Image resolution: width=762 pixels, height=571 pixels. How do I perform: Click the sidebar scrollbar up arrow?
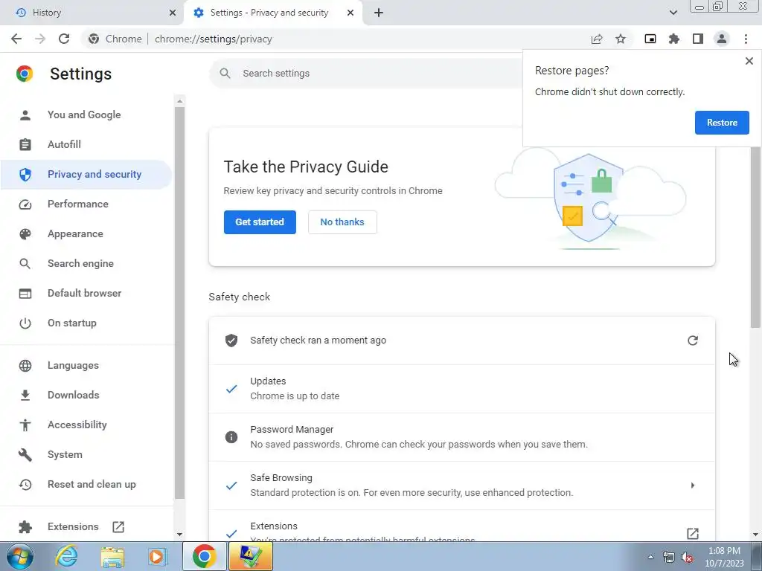(180, 101)
